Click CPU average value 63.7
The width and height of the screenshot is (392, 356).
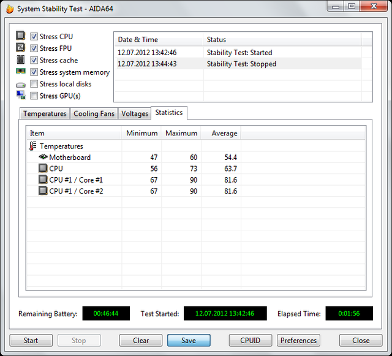point(230,169)
